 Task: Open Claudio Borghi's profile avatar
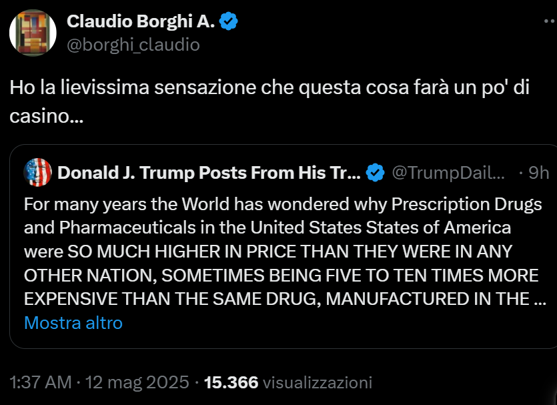[33, 32]
